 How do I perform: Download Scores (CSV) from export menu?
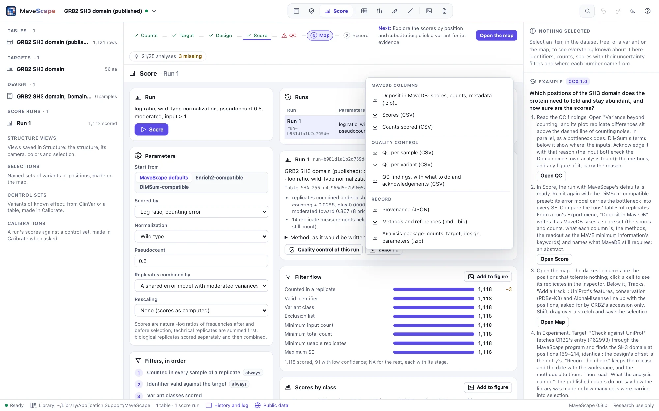[x=439, y=115]
